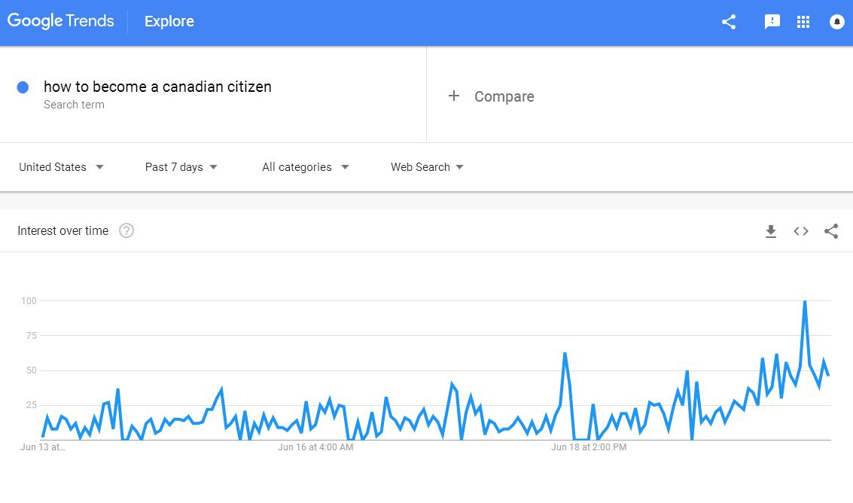Open the notifications bell icon
Image resolution: width=853 pixels, height=503 pixels.
click(x=836, y=22)
